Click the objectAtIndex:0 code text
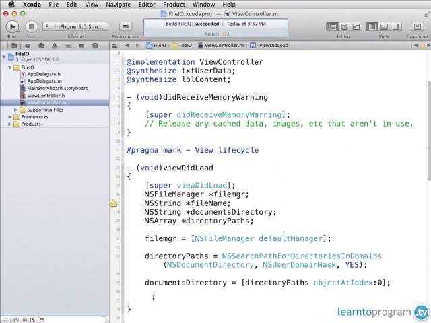This screenshot has height=323, width=431. pyautogui.click(x=349, y=283)
